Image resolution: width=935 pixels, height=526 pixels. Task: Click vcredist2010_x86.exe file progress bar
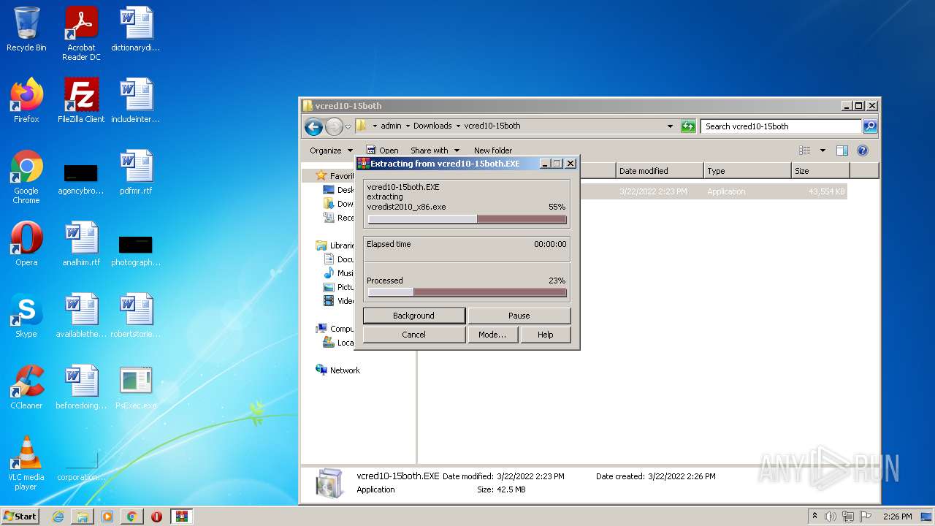point(467,219)
